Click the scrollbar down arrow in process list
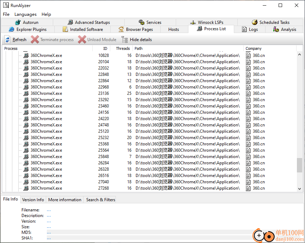The height and width of the screenshot is (243, 305). [x=300, y=189]
